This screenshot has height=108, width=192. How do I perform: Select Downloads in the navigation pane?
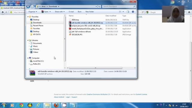point(37,23)
